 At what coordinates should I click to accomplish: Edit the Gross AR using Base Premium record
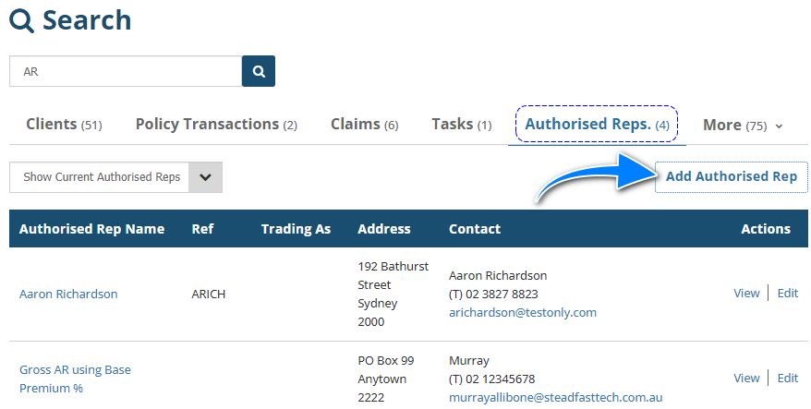tap(787, 378)
